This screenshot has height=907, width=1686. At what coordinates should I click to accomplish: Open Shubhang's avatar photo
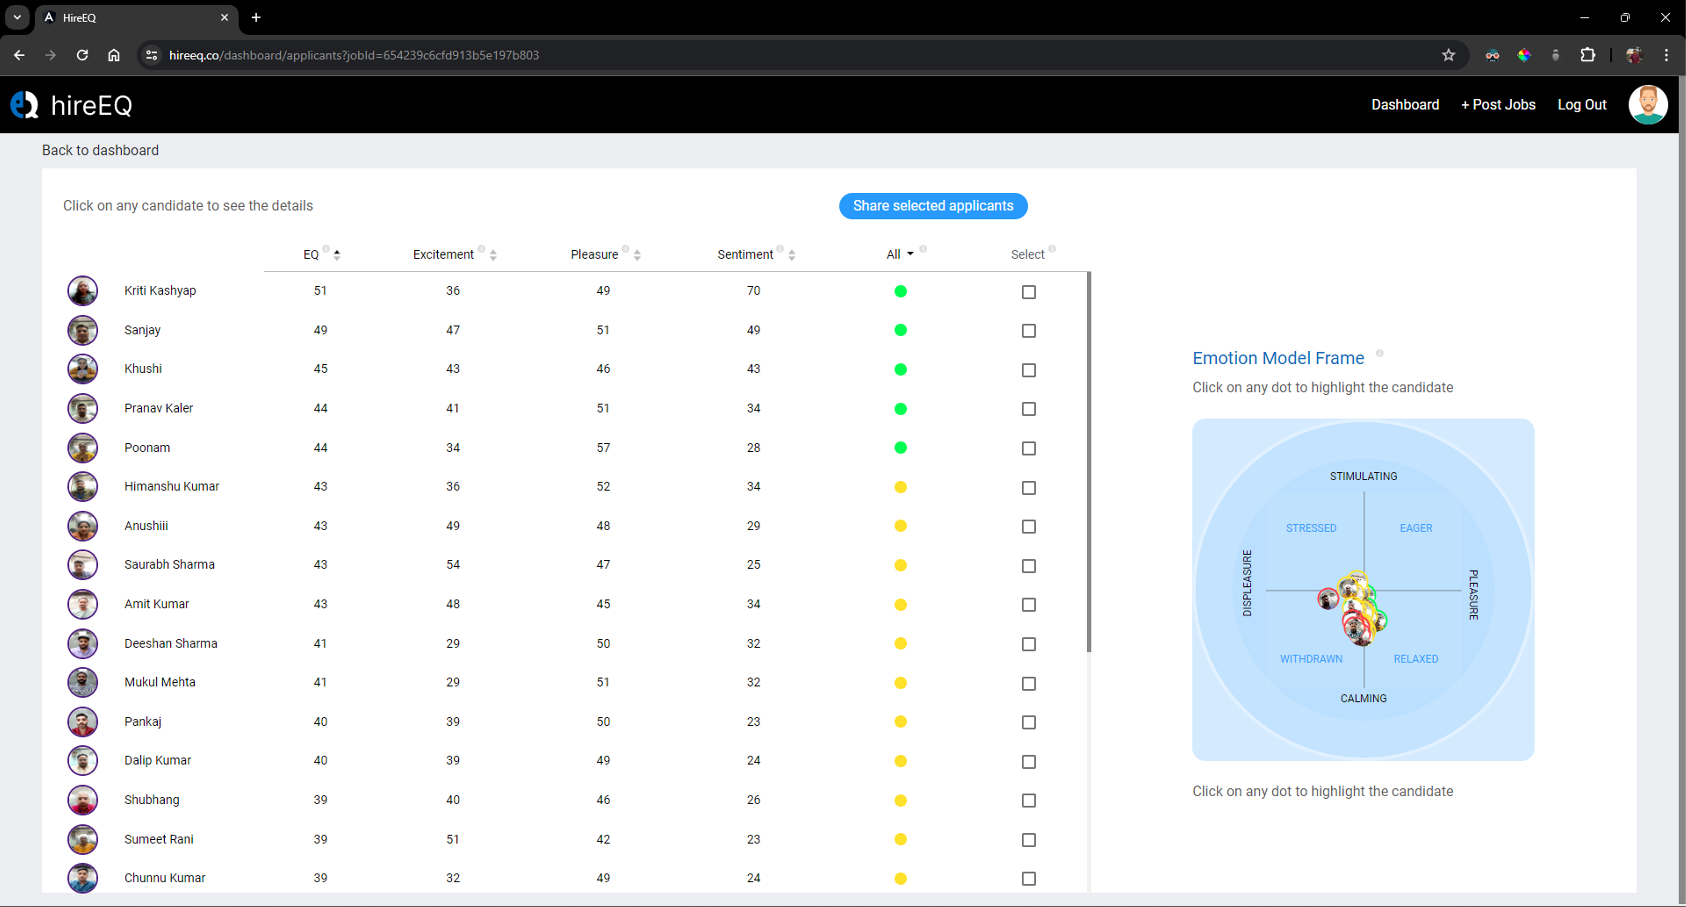83,800
